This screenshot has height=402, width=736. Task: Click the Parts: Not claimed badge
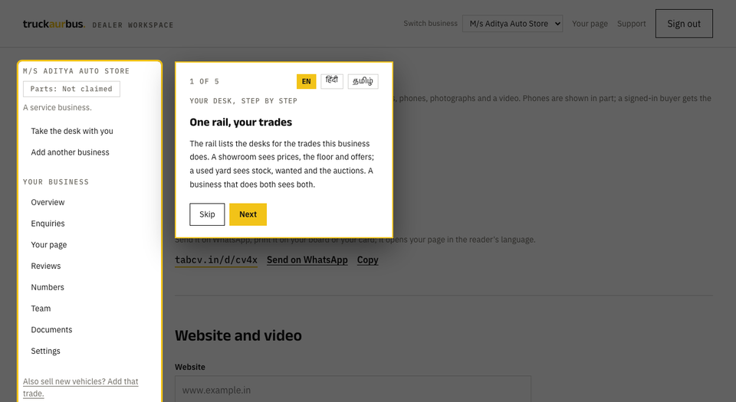71,89
